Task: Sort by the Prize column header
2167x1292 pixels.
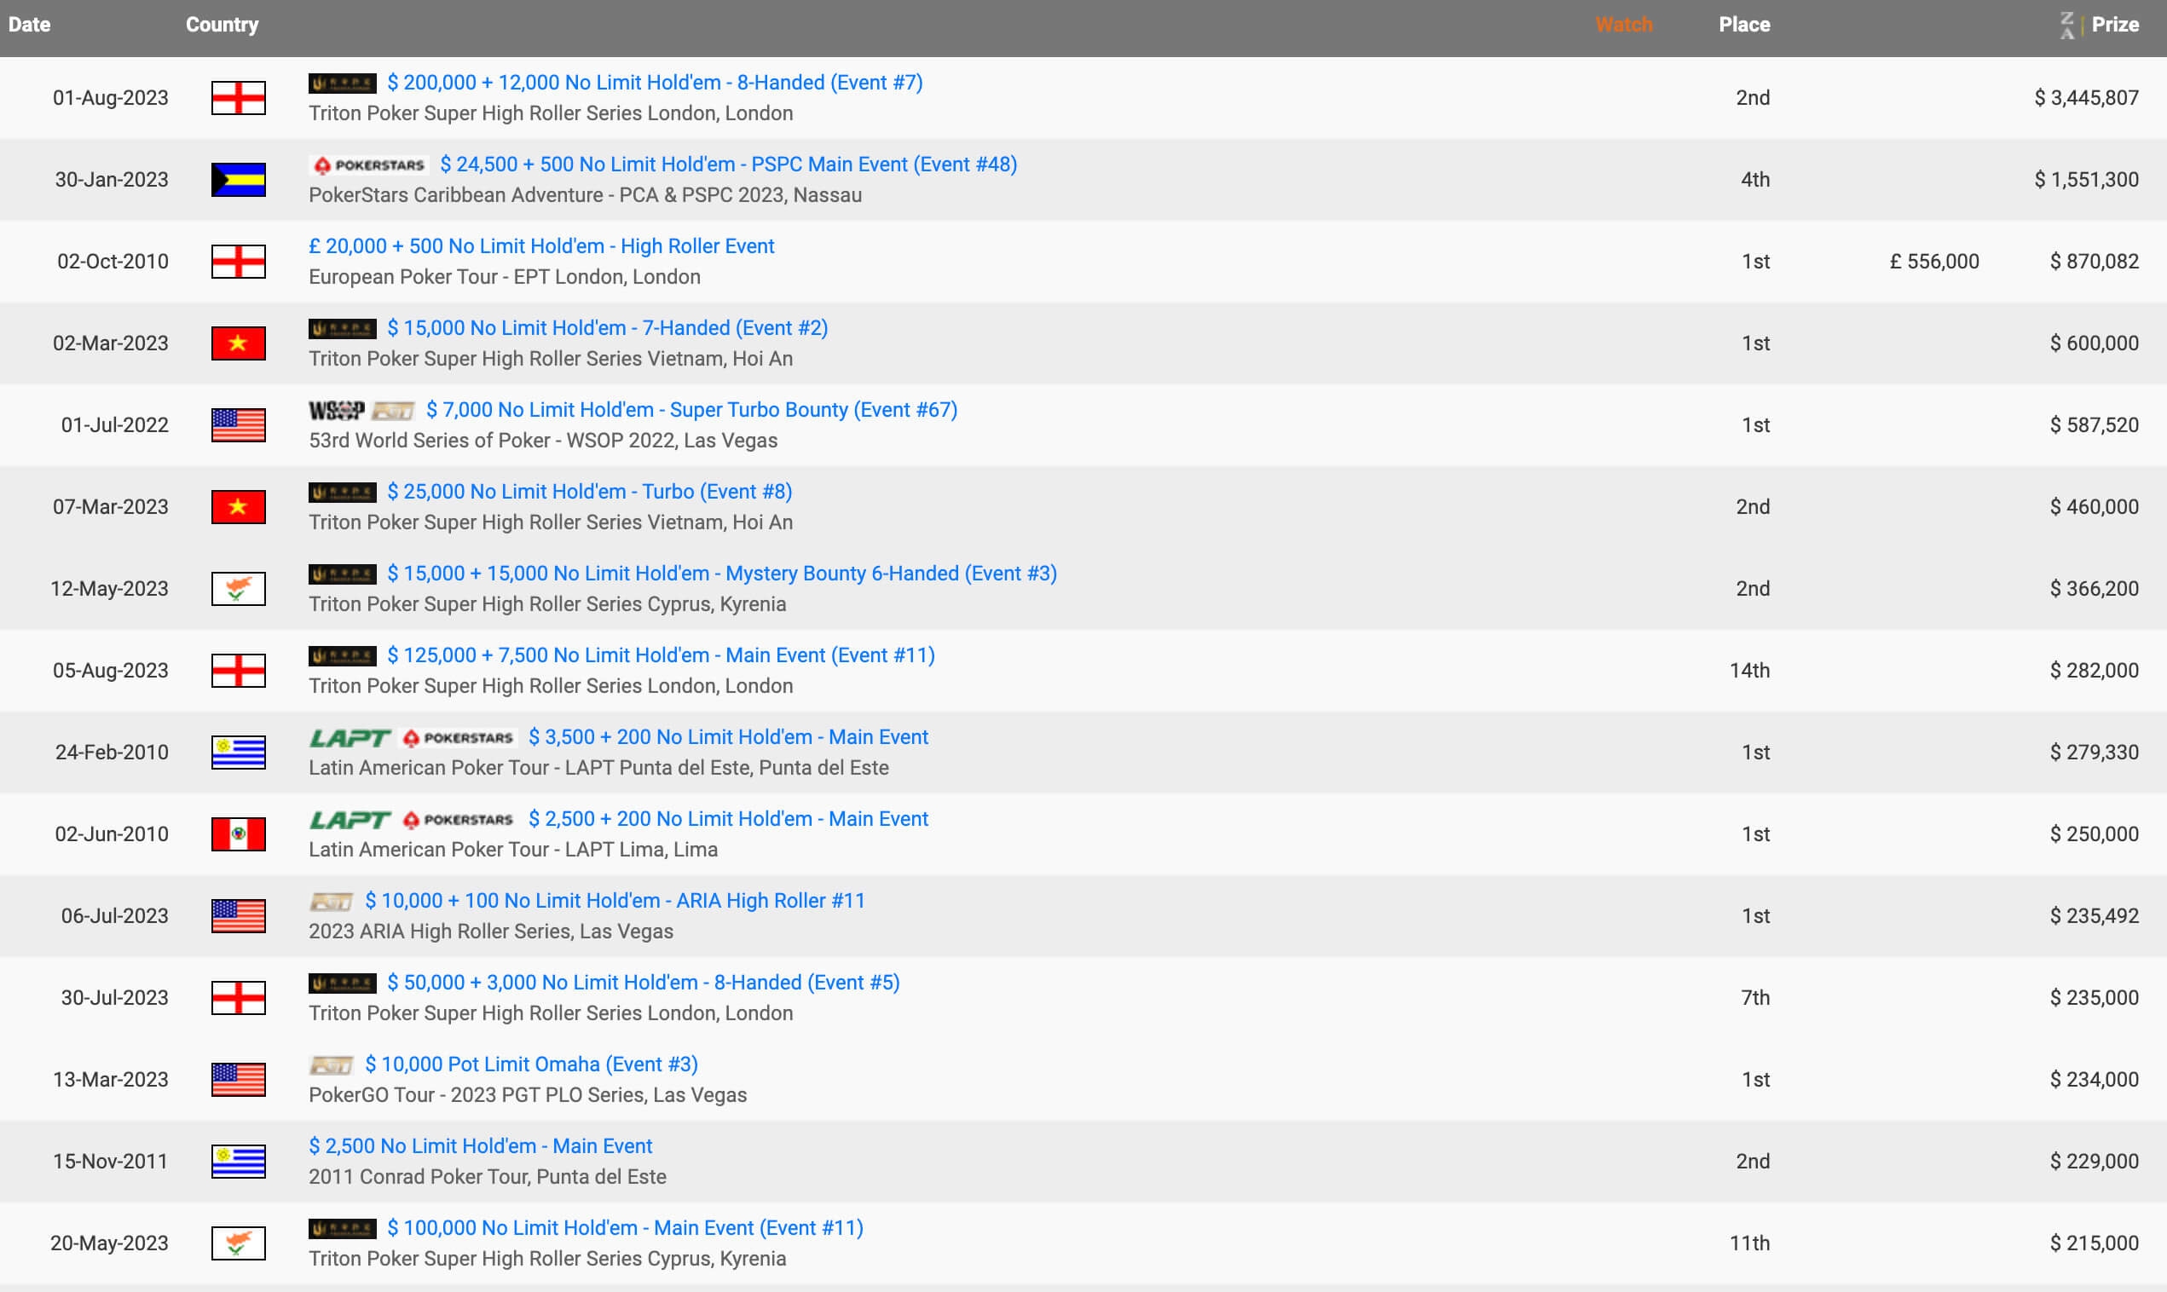Action: coord(2115,26)
